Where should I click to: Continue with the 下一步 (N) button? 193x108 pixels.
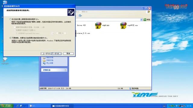56,53
